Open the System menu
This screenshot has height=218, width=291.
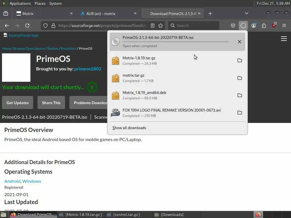pyautogui.click(x=55, y=3)
